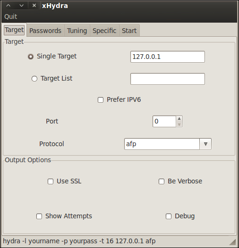Open the Tuning tab
Screen dimensions: 239x248
click(77, 31)
